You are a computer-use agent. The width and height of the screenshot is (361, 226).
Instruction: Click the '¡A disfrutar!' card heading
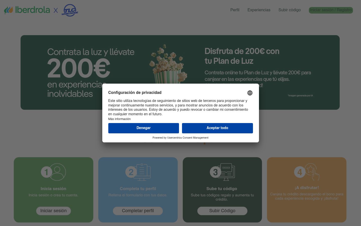(307, 188)
